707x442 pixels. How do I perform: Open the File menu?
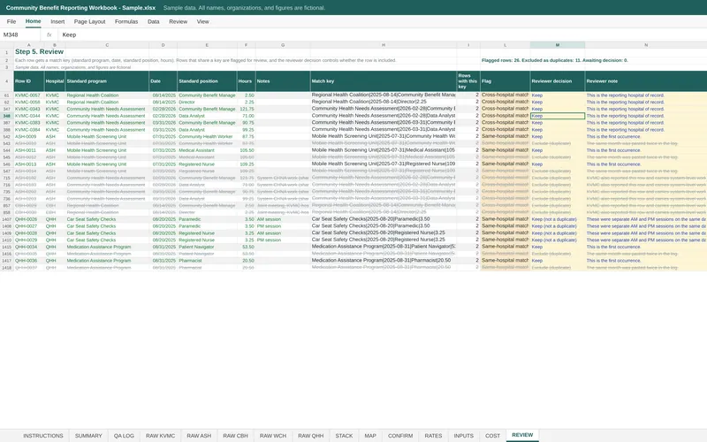11,21
